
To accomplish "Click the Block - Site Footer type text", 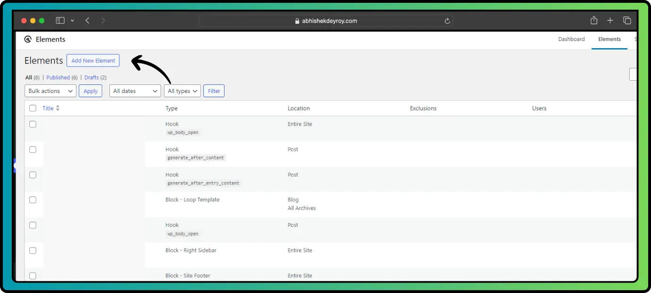I will point(188,276).
